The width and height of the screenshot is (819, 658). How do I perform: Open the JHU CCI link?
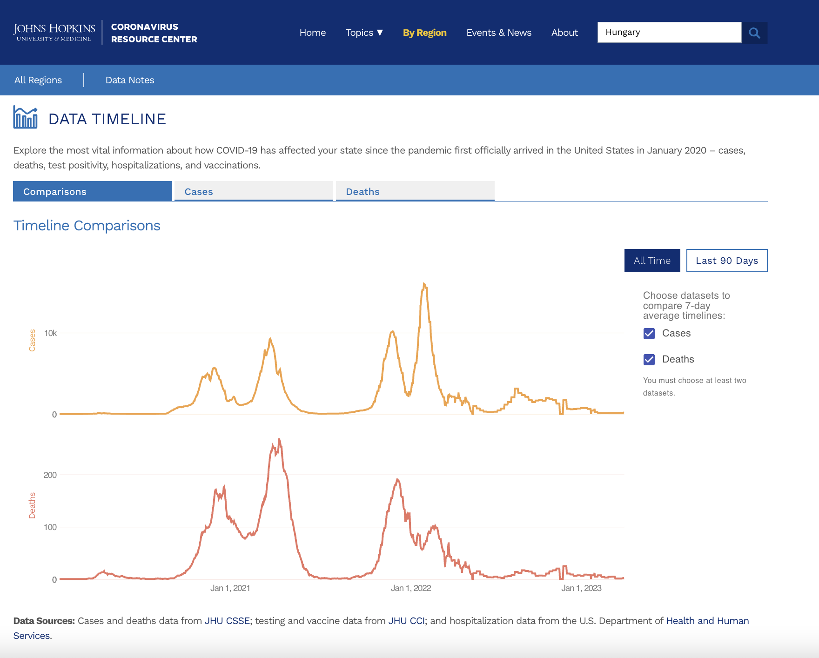[406, 621]
